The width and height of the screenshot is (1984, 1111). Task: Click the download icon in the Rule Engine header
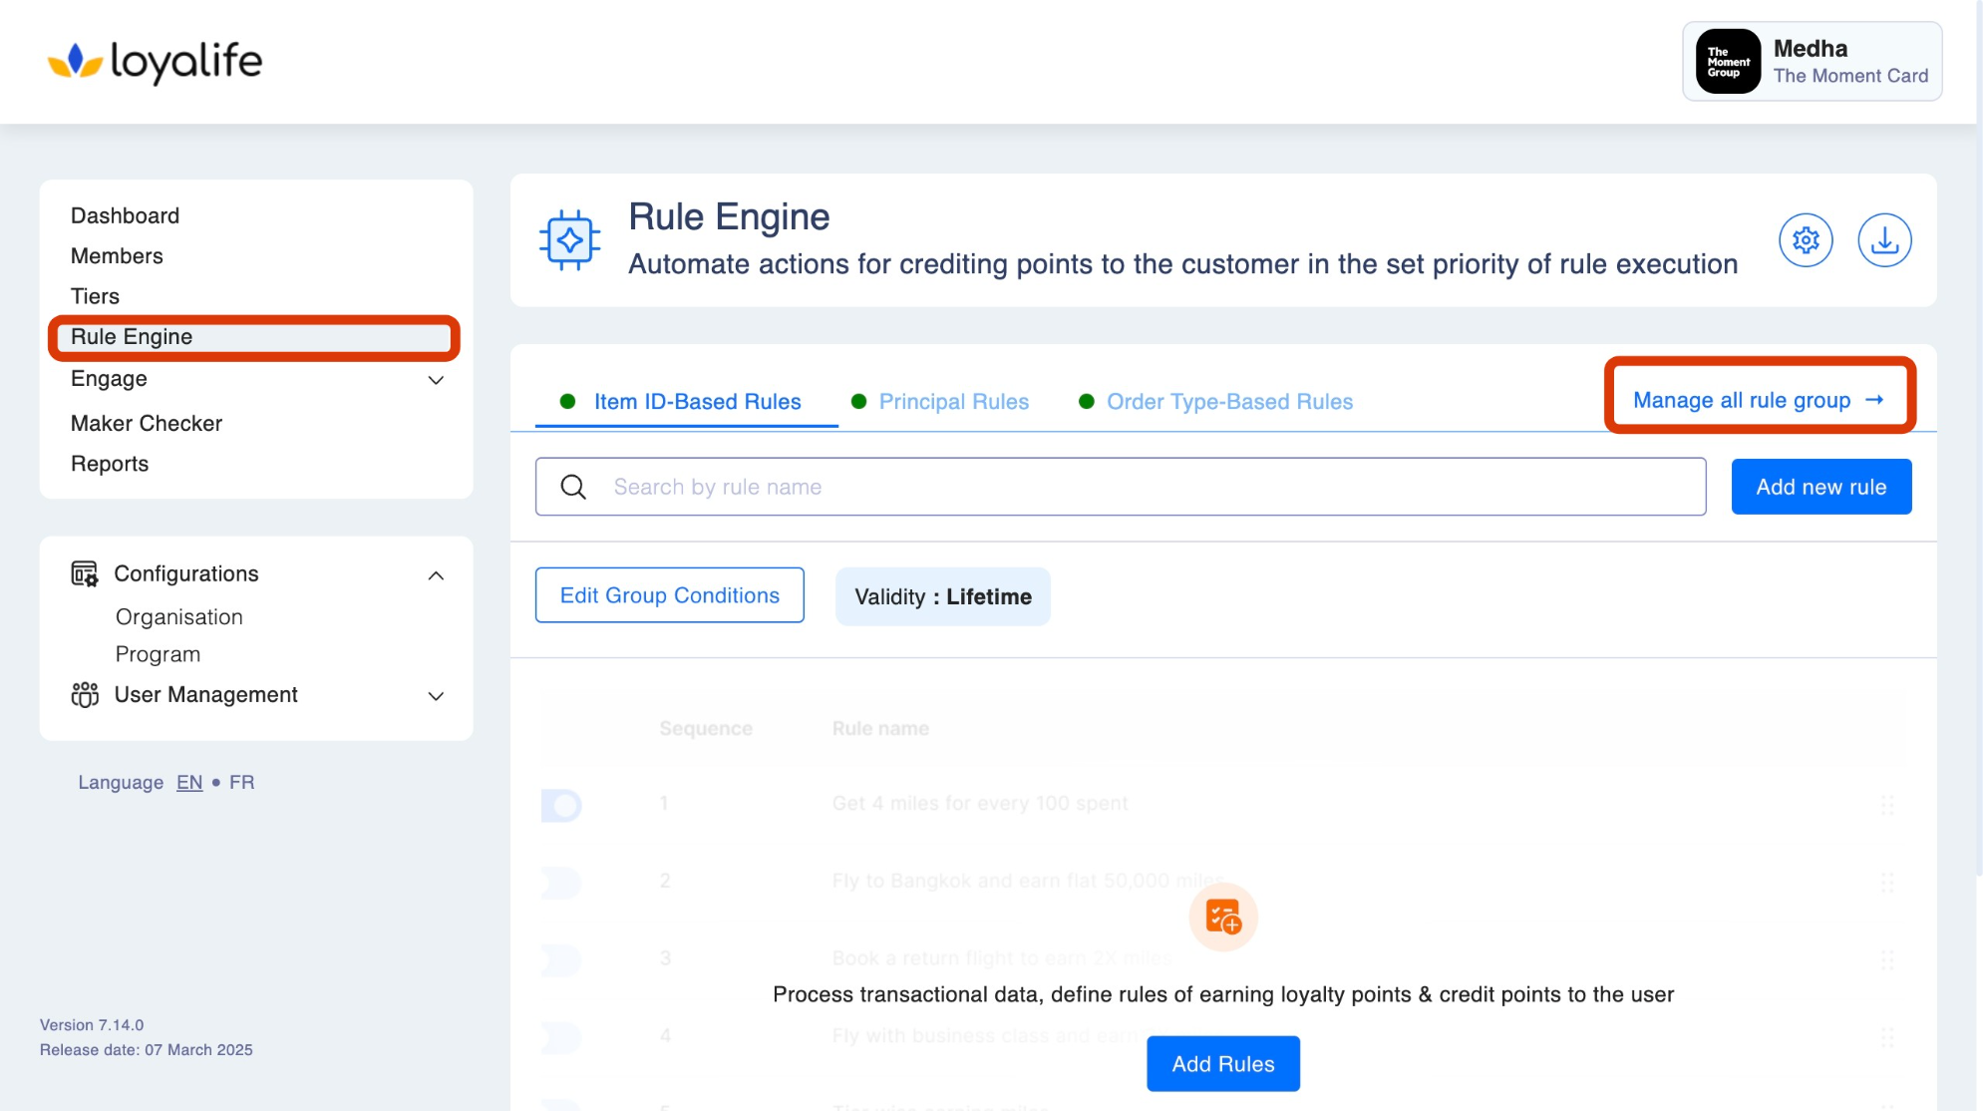[1884, 240]
